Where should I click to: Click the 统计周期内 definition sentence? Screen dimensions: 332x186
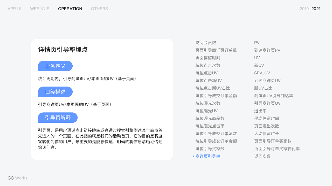[x=87, y=79]
